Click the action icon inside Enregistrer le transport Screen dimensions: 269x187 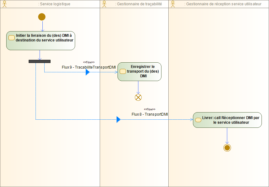(x=123, y=71)
